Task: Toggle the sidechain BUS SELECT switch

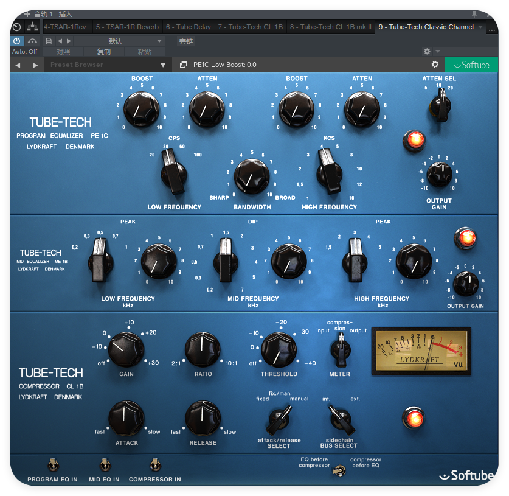Action: 341,420
